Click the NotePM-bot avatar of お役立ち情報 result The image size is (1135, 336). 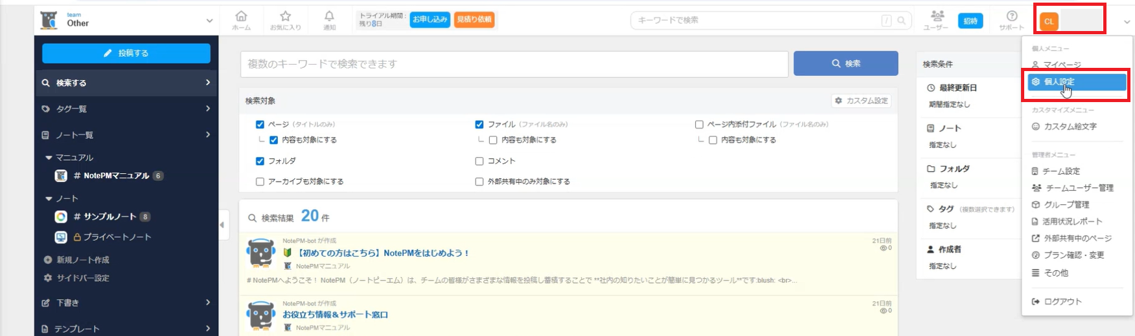tap(261, 315)
